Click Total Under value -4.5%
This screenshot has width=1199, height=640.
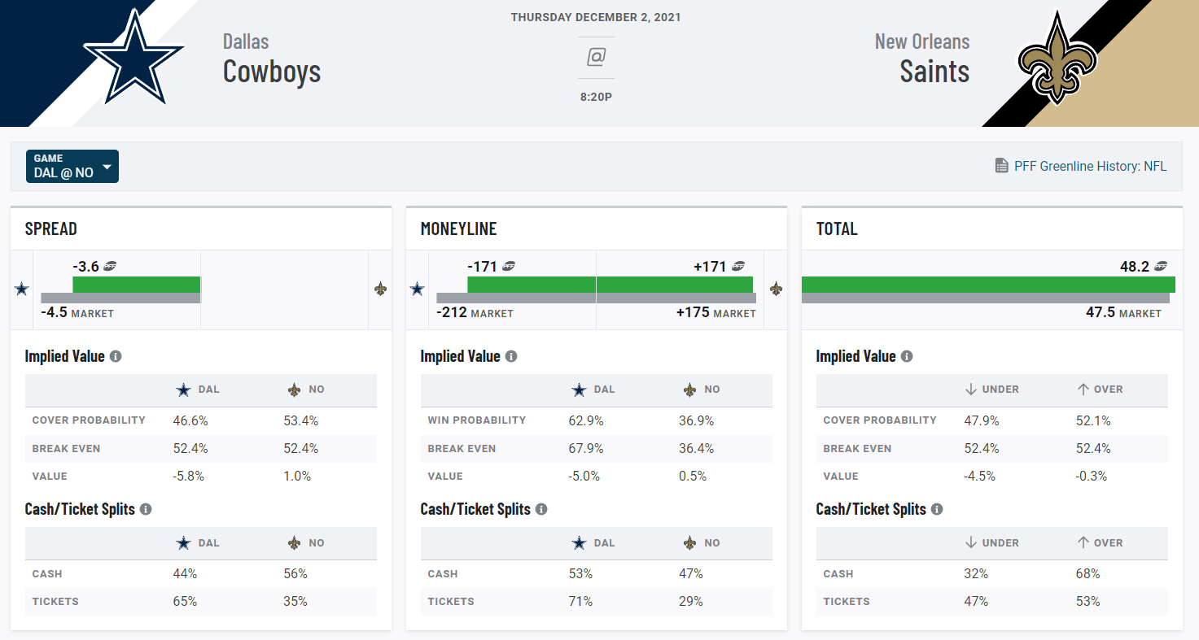point(980,476)
